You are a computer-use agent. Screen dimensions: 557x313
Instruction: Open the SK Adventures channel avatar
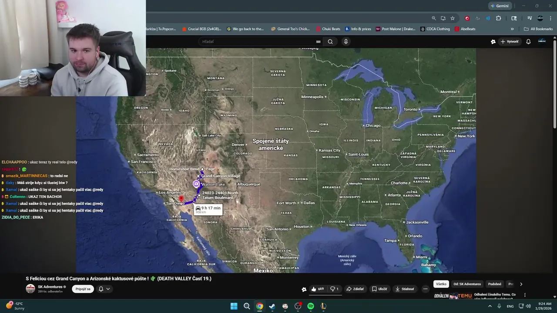pos(30,289)
